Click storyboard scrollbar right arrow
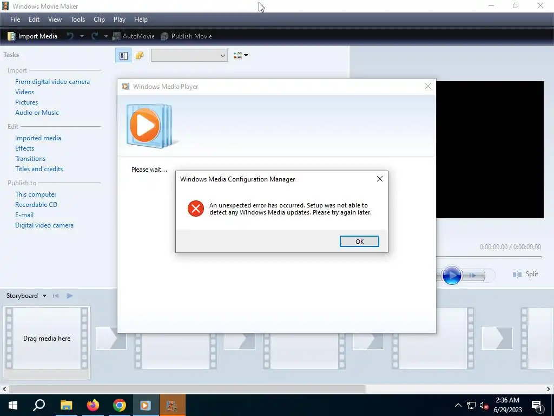Viewport: 554px width, 416px height. [549, 389]
